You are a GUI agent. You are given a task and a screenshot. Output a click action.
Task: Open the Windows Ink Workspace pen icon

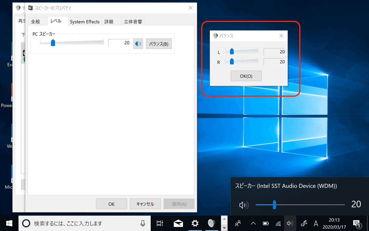tap(304, 223)
